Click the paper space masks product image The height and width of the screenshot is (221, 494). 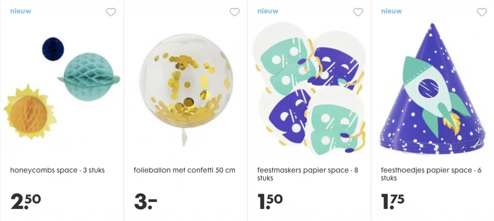(309, 89)
